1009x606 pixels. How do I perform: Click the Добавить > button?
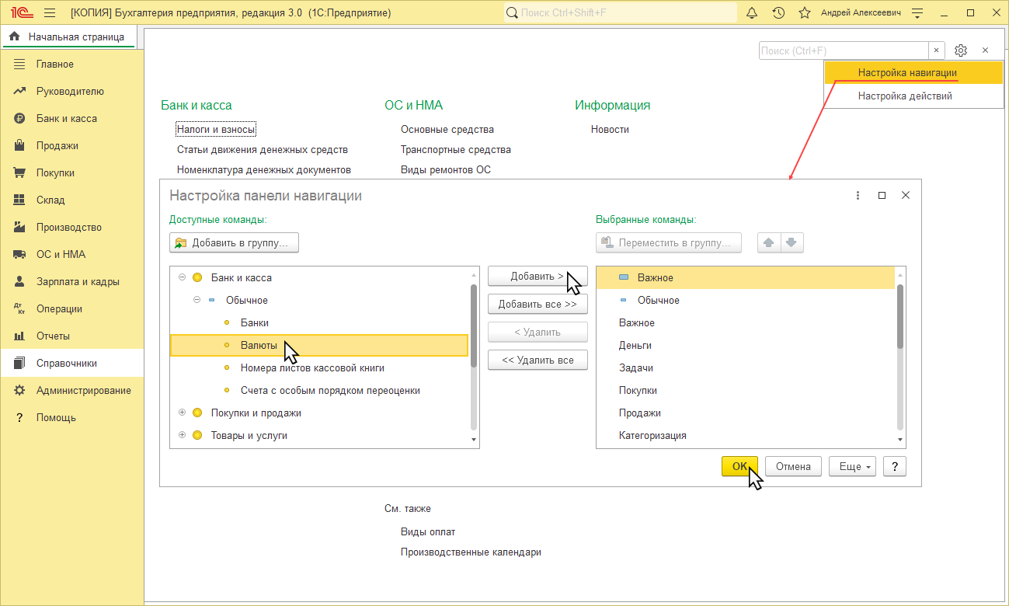pyautogui.click(x=538, y=276)
